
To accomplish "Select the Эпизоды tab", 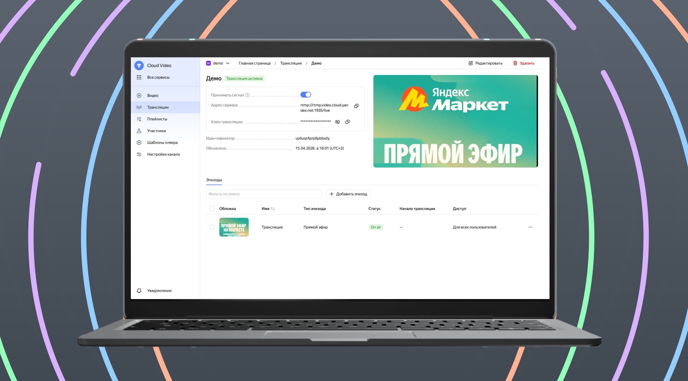I will tap(214, 180).
